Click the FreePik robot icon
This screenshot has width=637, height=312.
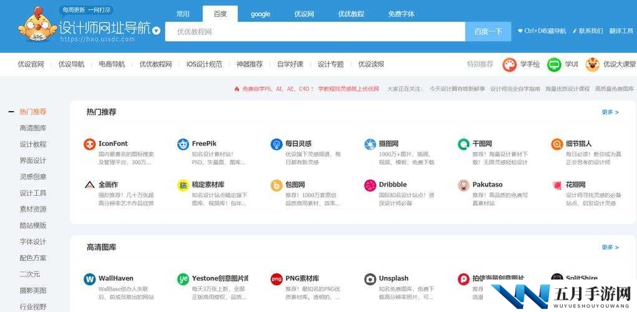click(183, 144)
